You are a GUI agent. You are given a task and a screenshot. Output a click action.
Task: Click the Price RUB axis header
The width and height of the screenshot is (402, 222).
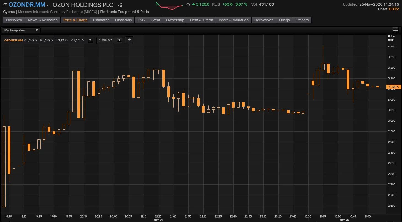[x=391, y=38]
